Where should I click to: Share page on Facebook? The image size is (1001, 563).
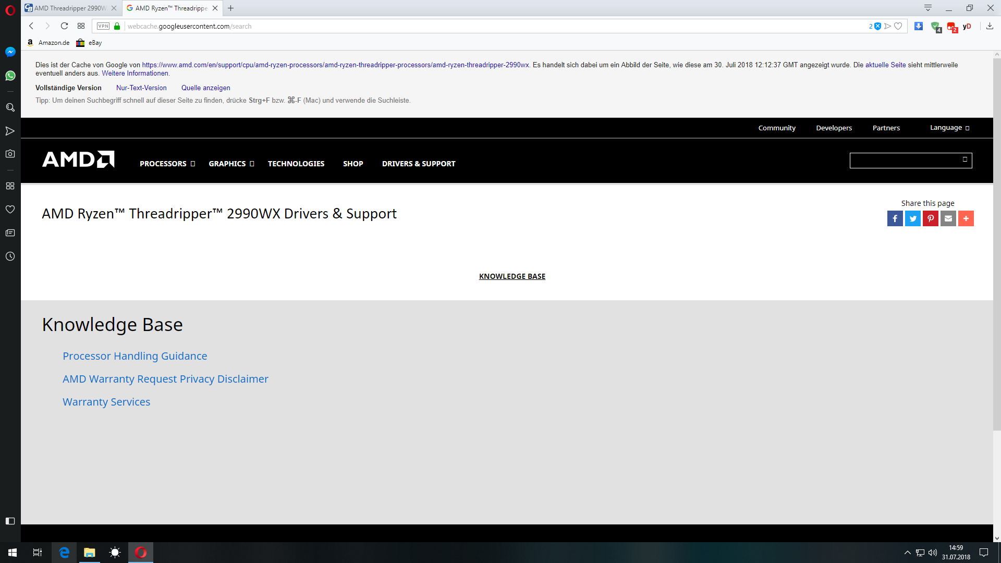895,218
